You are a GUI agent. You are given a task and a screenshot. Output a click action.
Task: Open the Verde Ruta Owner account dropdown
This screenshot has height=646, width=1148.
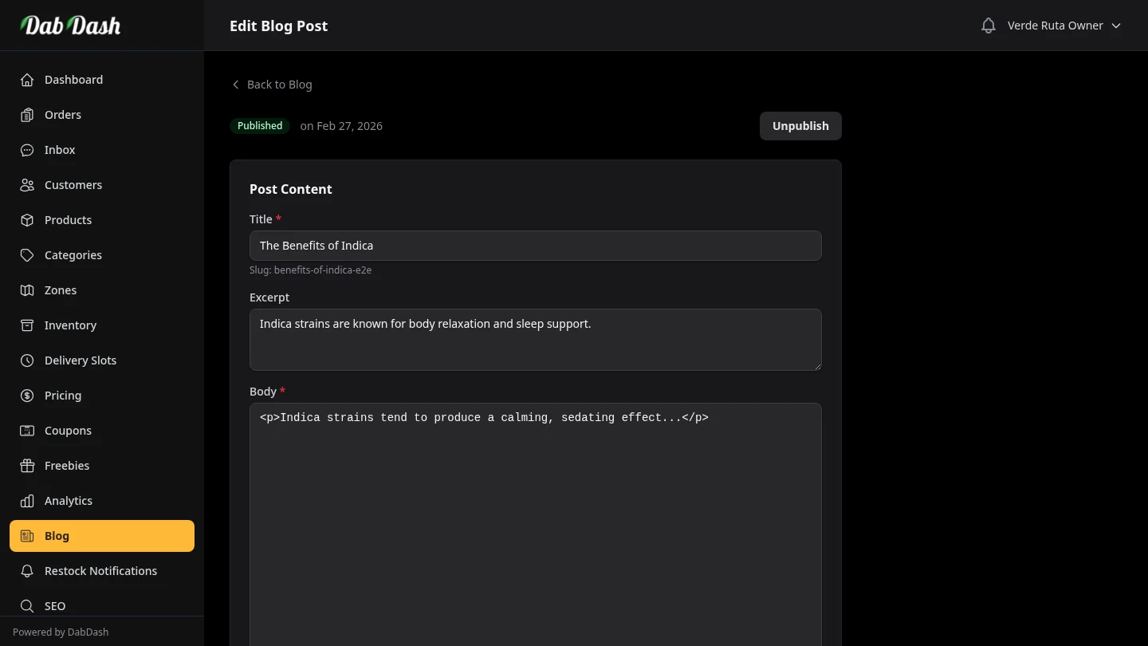tap(1063, 25)
